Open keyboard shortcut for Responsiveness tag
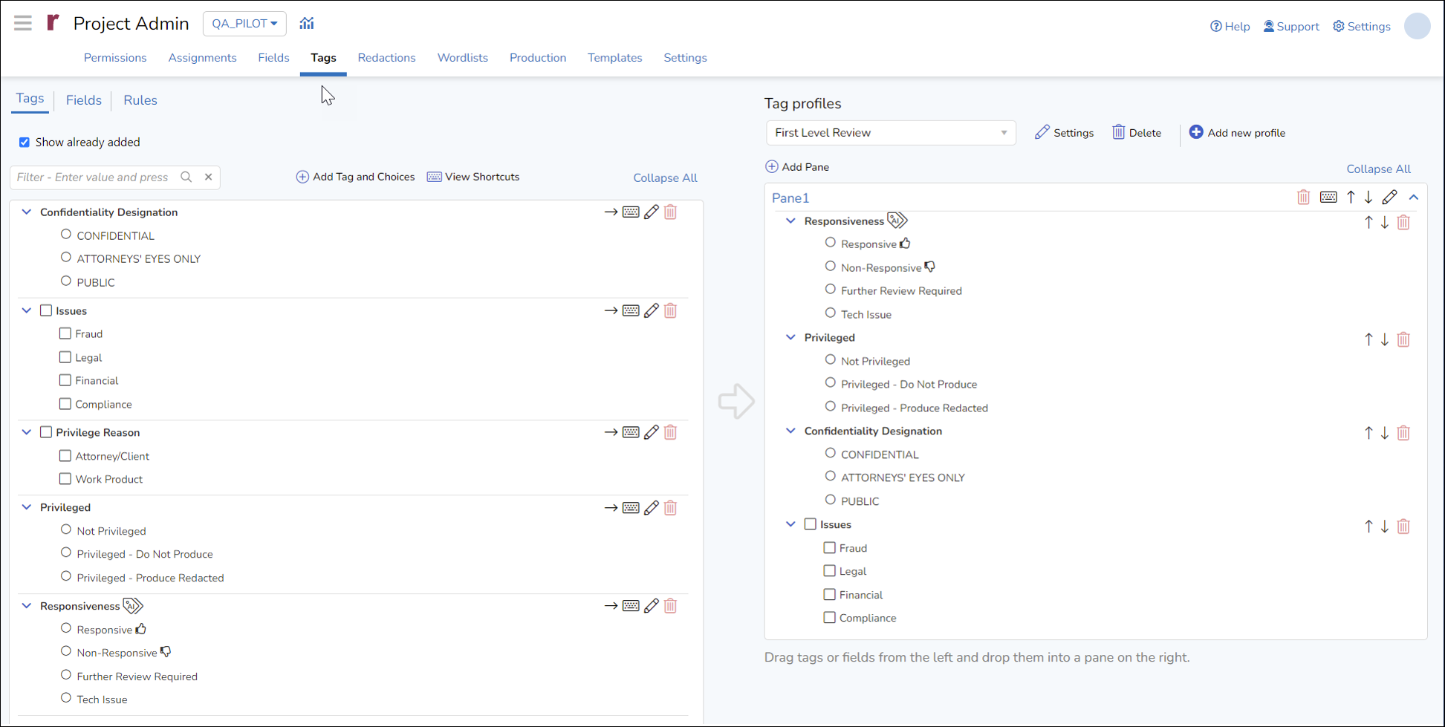The image size is (1445, 727). pos(631,606)
